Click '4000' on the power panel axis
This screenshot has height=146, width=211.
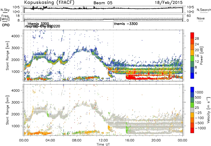(15, 36)
